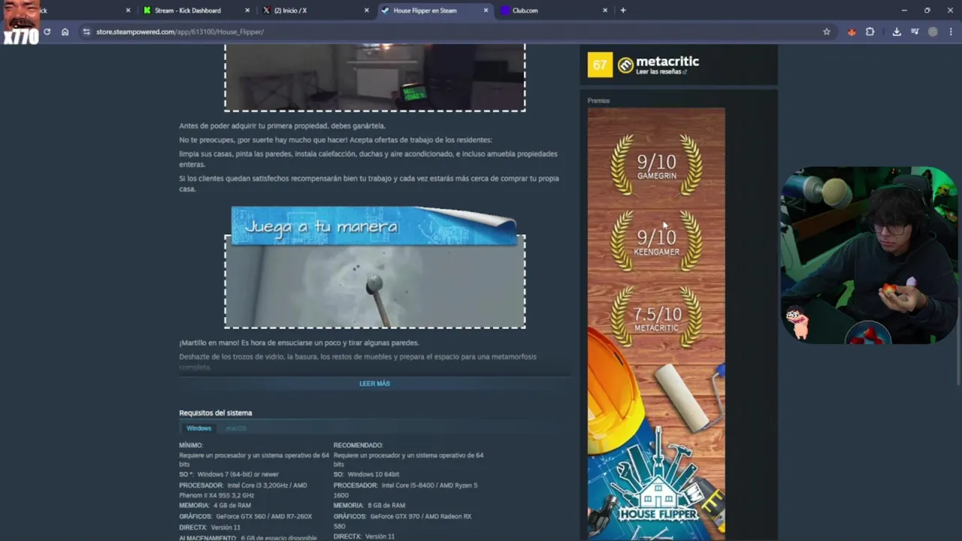
Task: Close the Inicio / X tab
Action: (x=367, y=11)
